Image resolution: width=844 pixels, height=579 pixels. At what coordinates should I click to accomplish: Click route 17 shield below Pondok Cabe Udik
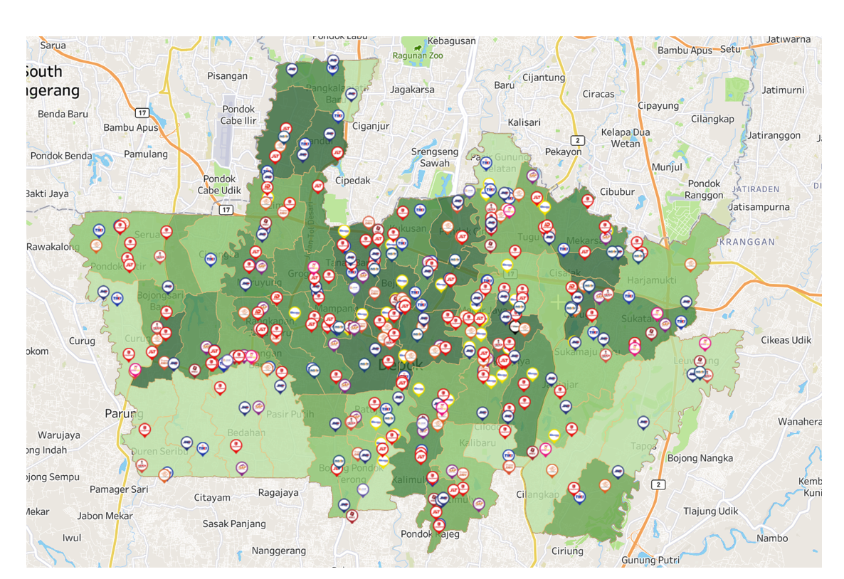click(226, 209)
